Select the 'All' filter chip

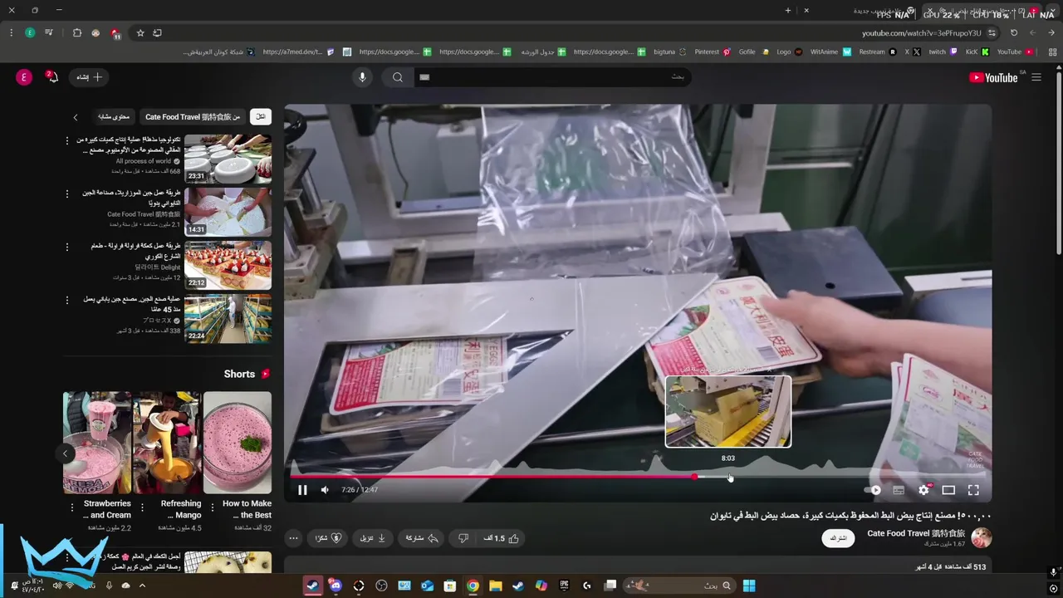click(261, 117)
